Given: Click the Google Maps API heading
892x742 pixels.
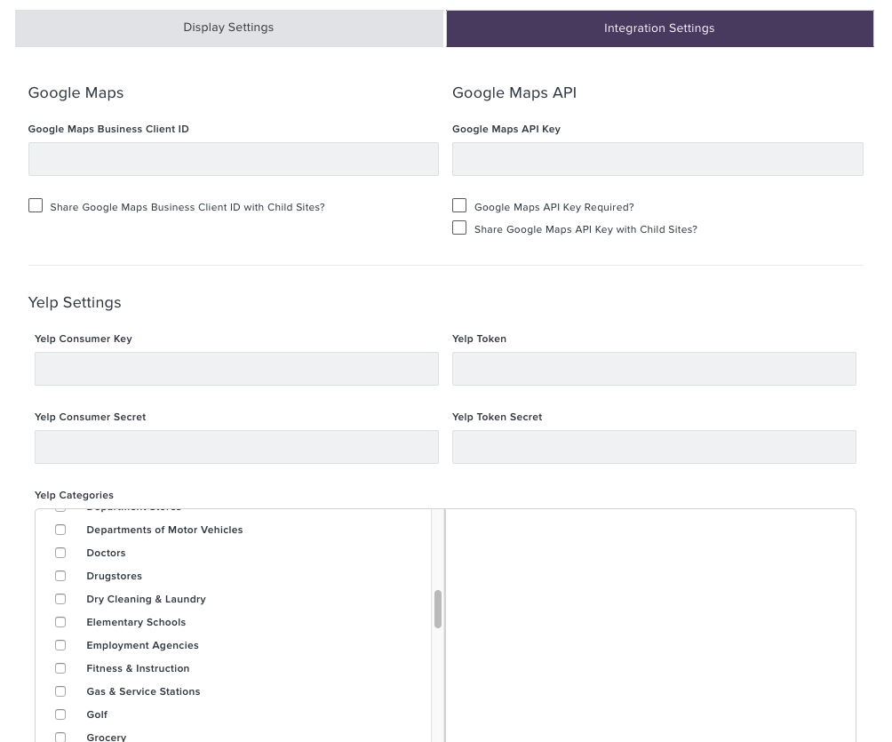Looking at the screenshot, I should pyautogui.click(x=514, y=92).
